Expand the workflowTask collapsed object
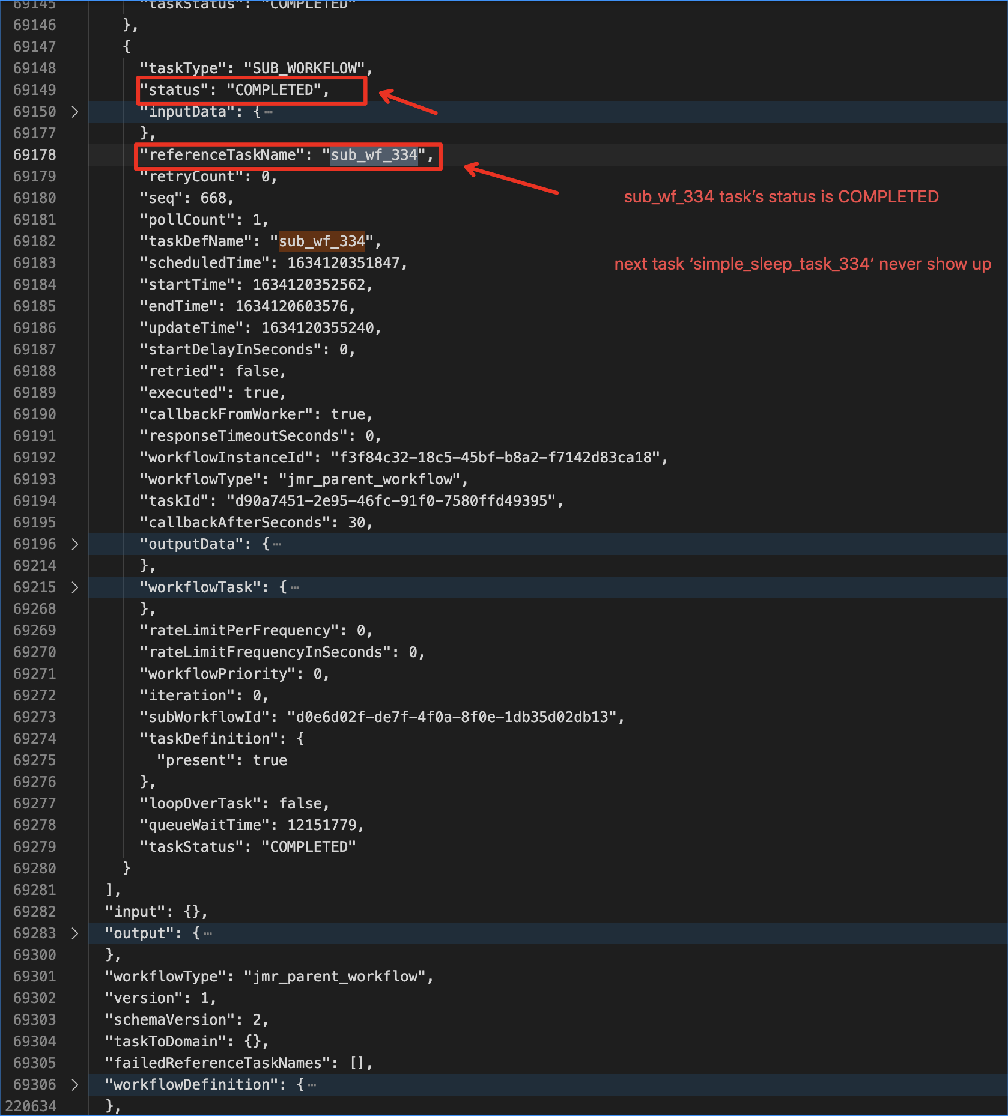Image resolution: width=1008 pixels, height=1116 pixels. click(74, 587)
